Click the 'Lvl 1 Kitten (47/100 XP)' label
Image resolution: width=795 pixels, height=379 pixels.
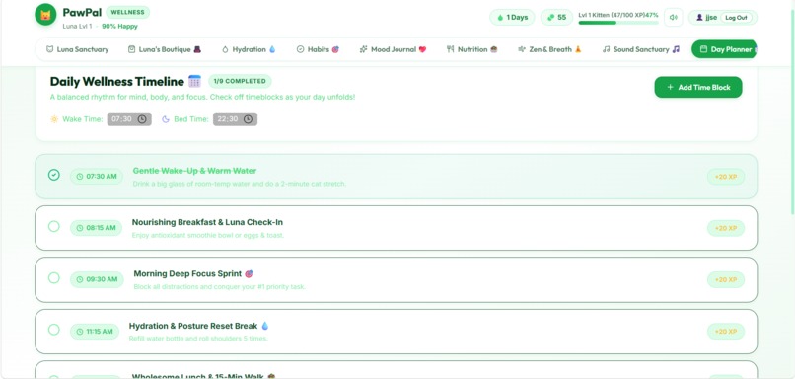pyautogui.click(x=612, y=15)
